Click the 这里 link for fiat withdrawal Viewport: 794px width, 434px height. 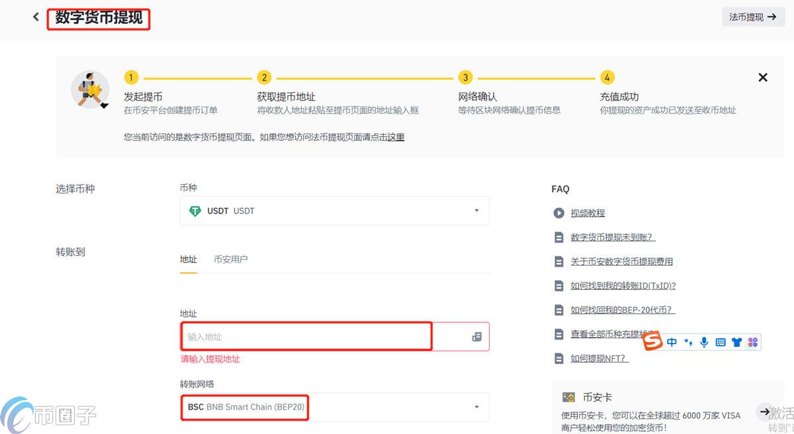[x=396, y=137]
